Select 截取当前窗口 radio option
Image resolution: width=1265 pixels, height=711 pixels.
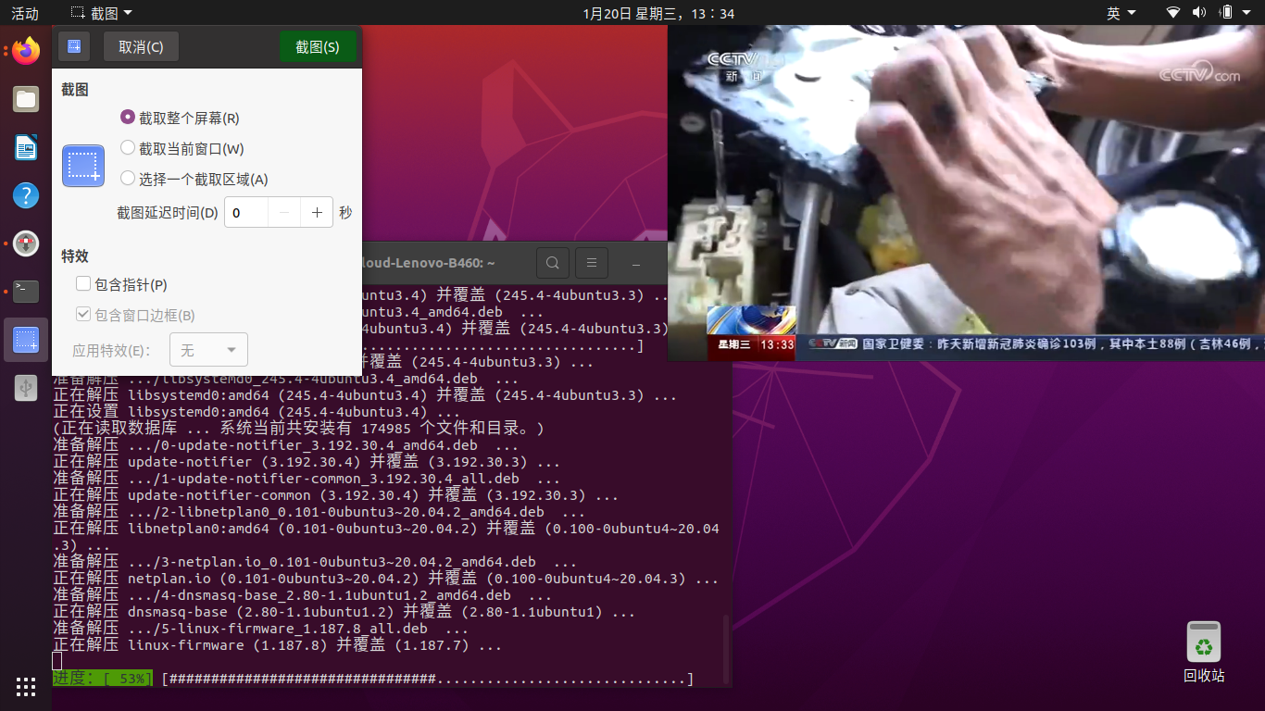click(182, 148)
